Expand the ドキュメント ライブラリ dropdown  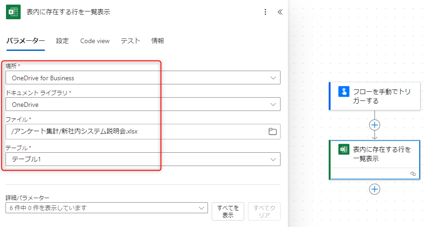coord(143,105)
